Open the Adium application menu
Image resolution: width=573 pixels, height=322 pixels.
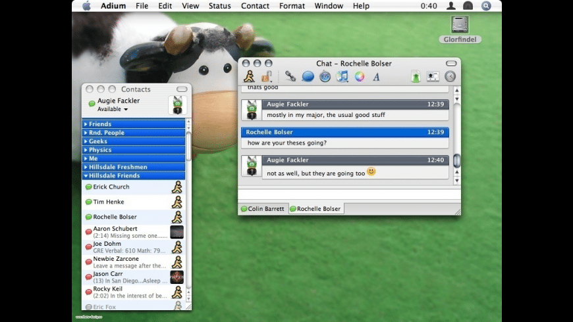[113, 6]
